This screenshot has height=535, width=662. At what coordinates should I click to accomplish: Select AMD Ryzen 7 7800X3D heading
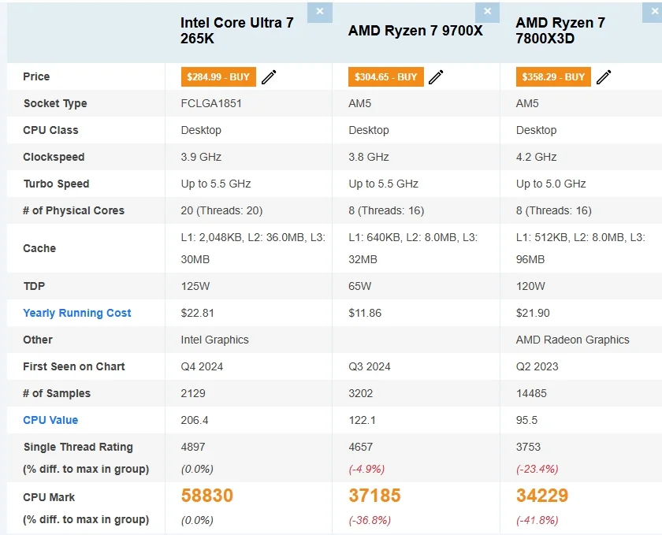560,31
